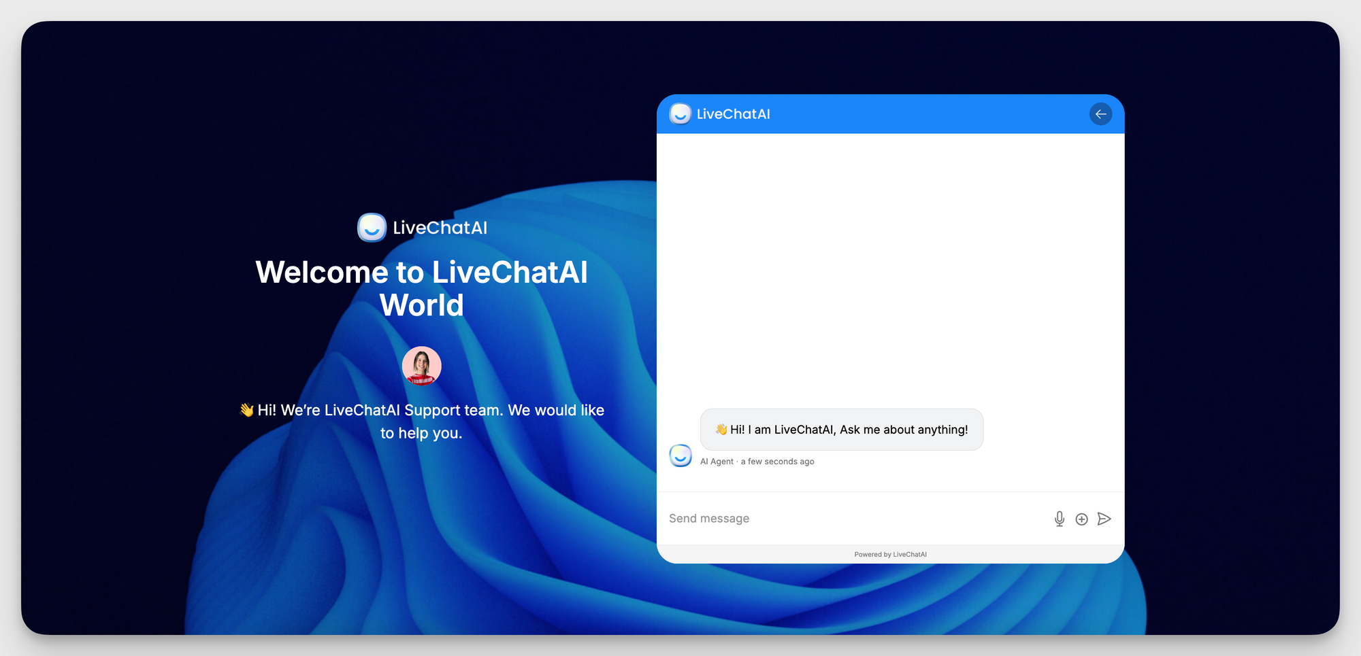Click the AI Agent avatar beside greeting

tap(680, 455)
